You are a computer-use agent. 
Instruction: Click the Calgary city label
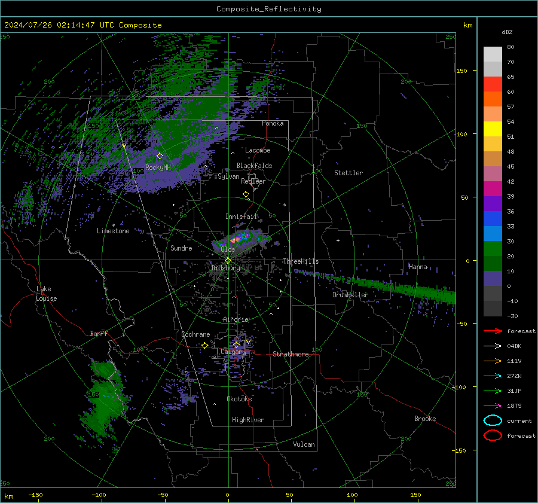(x=233, y=352)
